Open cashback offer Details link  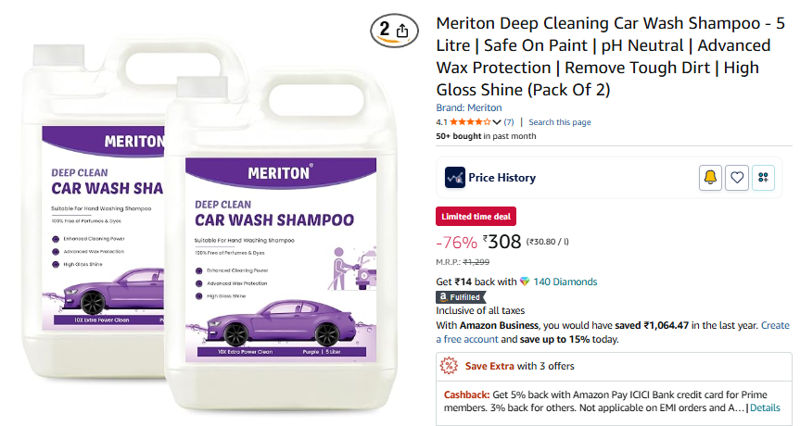click(765, 408)
